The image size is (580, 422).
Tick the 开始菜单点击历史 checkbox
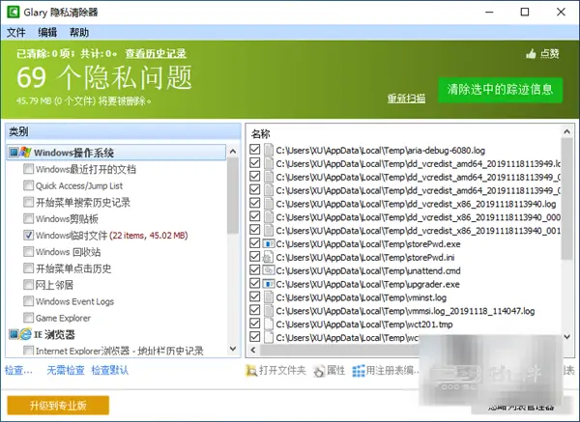click(x=28, y=268)
